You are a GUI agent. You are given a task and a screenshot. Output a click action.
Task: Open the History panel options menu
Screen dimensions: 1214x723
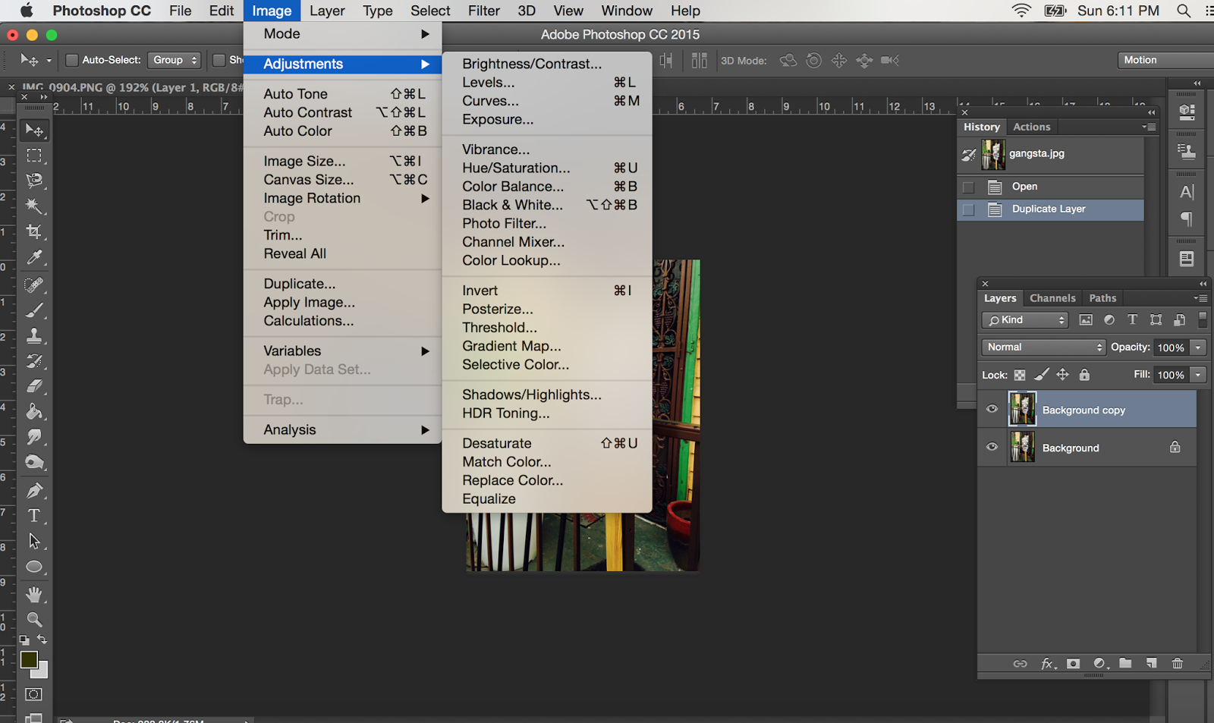click(1150, 127)
